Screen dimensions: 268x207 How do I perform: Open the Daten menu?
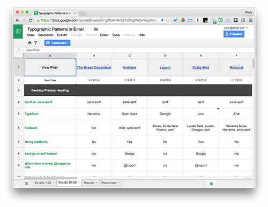click(x=104, y=35)
